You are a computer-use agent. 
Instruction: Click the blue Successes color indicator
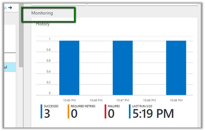tap(42, 111)
